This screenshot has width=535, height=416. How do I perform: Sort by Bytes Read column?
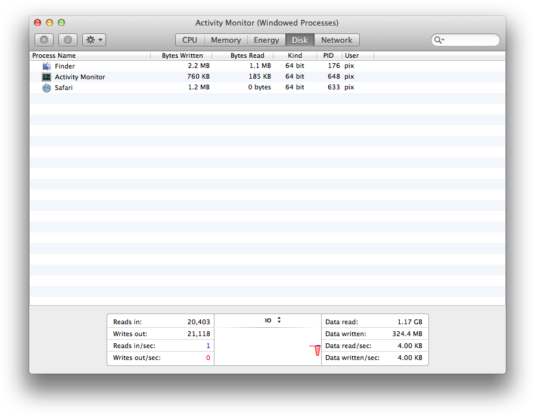(247, 55)
